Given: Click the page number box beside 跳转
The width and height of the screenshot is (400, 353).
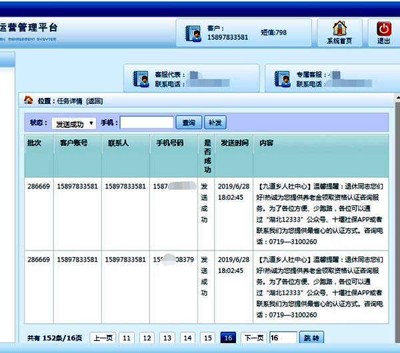Looking at the screenshot, I should click(x=283, y=338).
